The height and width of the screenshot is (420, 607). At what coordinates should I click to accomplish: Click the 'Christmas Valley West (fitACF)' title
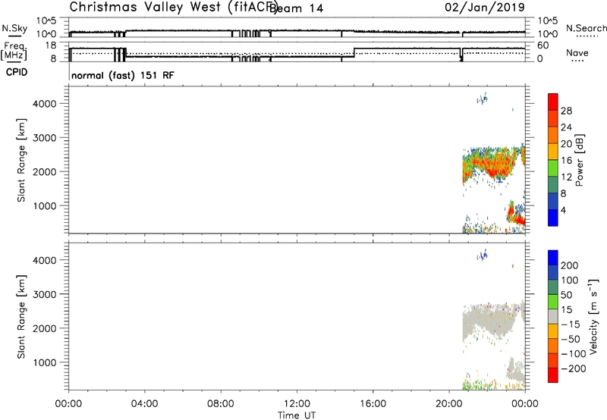(x=173, y=8)
